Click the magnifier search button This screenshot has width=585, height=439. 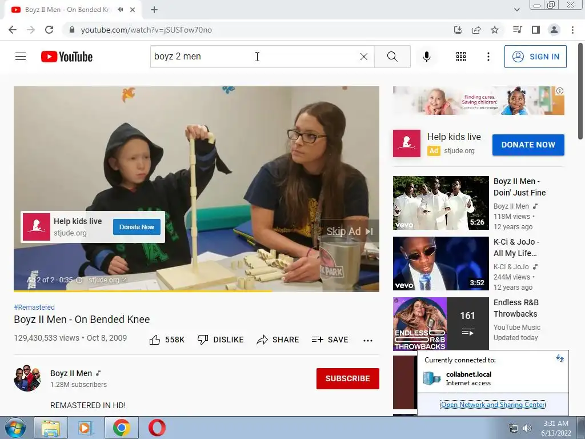(392, 57)
